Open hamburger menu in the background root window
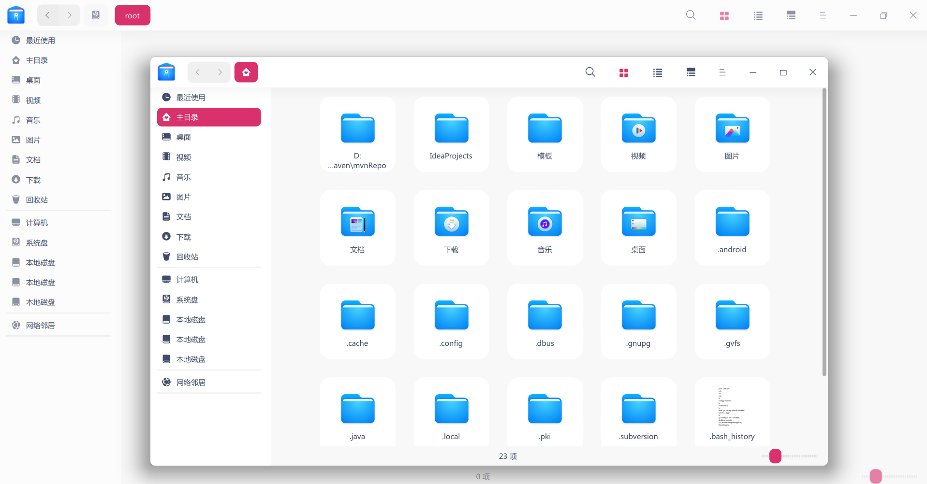The image size is (927, 484). (823, 15)
